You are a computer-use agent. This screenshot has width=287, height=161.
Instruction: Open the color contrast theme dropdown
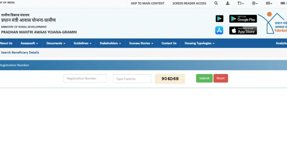click(255, 3)
